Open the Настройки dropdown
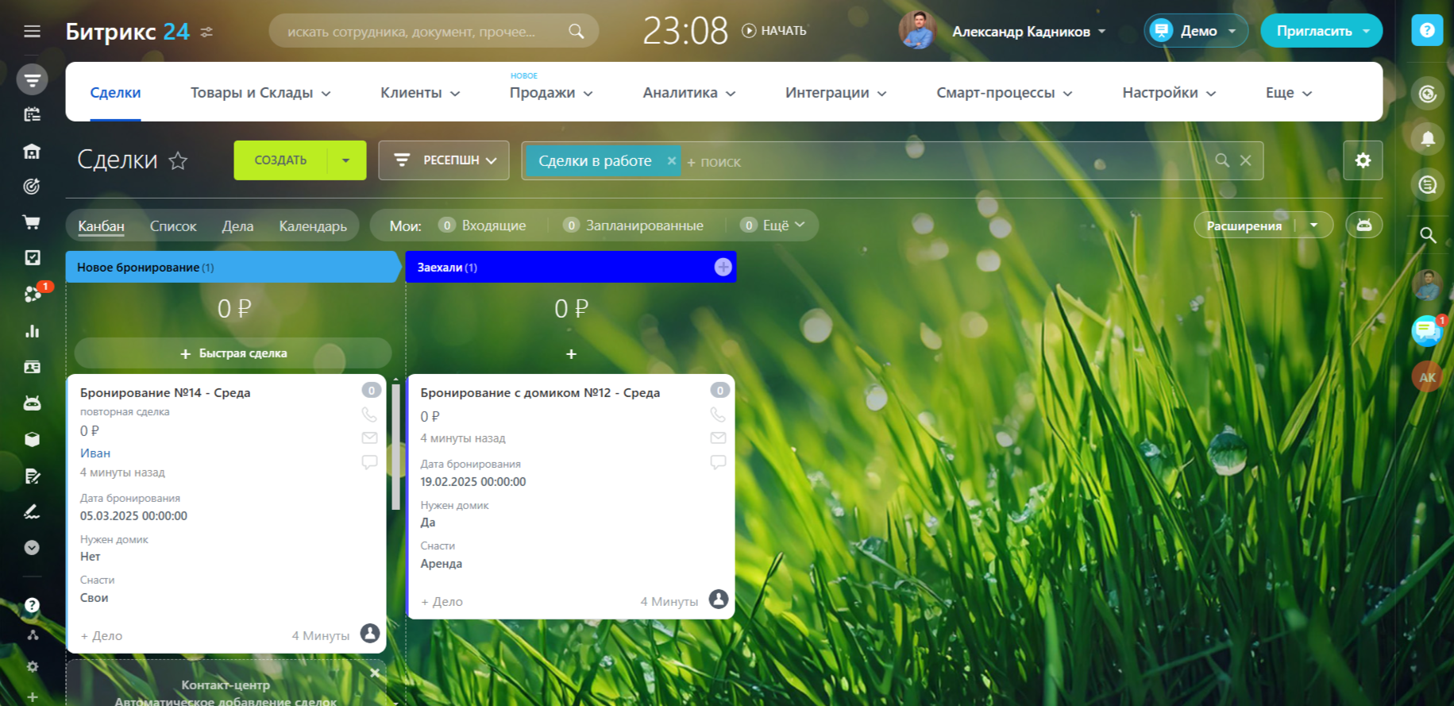Image resolution: width=1454 pixels, height=706 pixels. pyautogui.click(x=1169, y=93)
